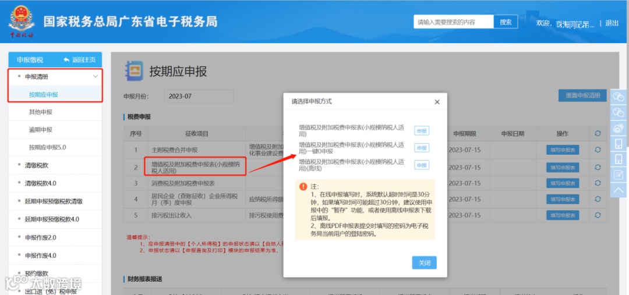Select 其他申报 in the sidebar
This screenshot has height=295, width=629.
click(x=41, y=112)
